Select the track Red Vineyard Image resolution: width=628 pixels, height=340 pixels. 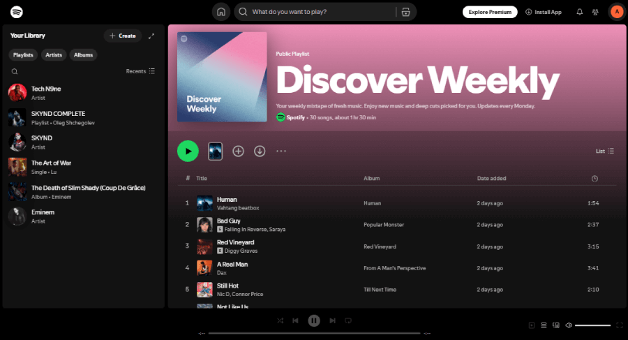point(396,246)
